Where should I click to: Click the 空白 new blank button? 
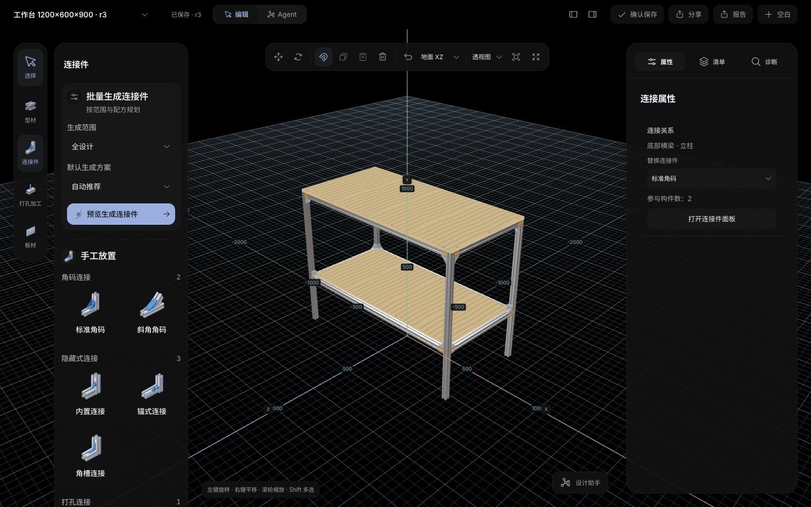pyautogui.click(x=777, y=15)
